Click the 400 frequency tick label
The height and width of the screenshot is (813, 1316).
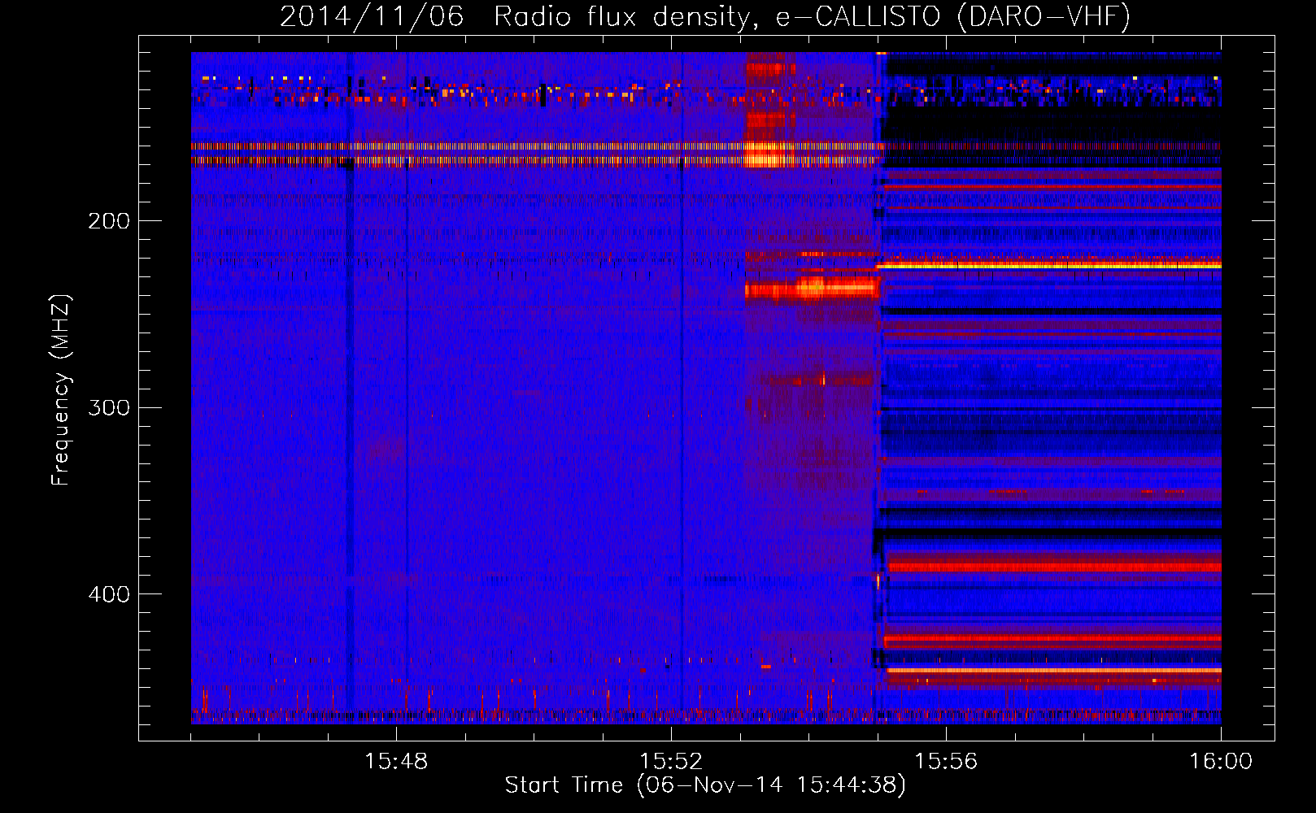109,594
